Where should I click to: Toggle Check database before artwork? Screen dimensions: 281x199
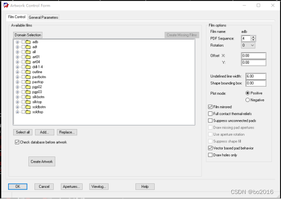[x=17, y=142]
